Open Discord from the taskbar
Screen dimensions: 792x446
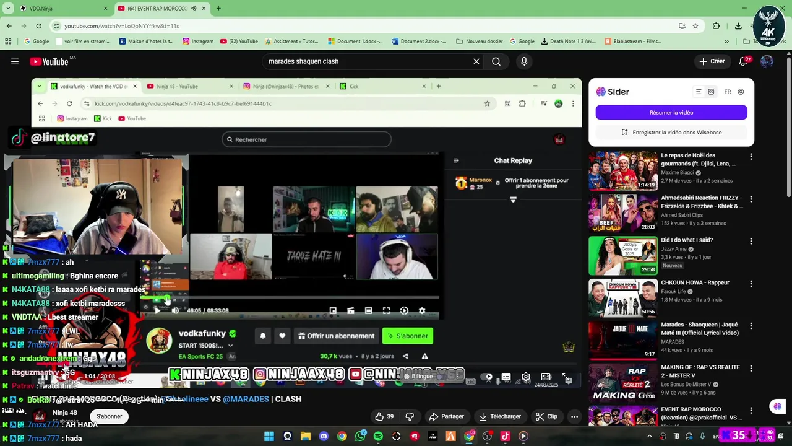click(324, 436)
